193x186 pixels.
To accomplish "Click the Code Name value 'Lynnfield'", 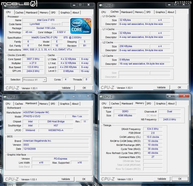I will (x=35, y=24).
